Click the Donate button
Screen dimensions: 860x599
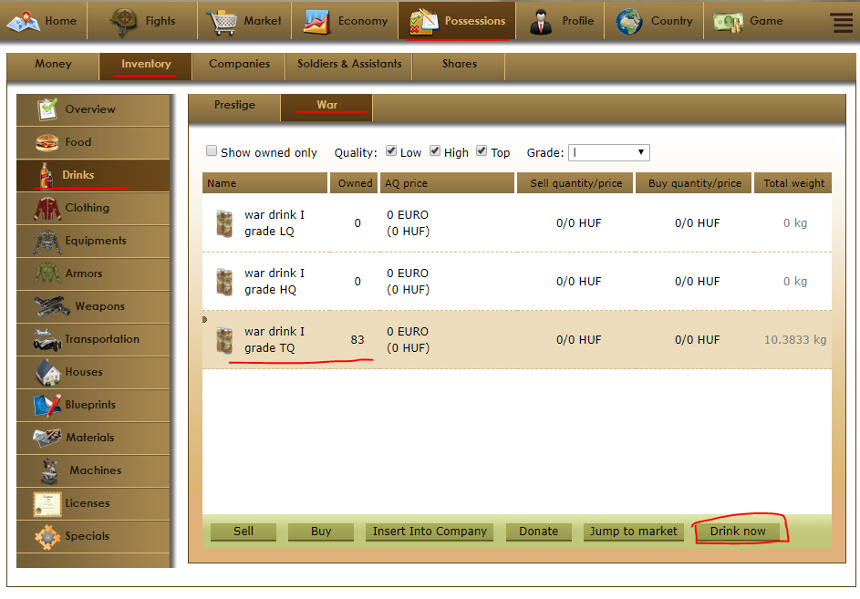[x=539, y=531]
